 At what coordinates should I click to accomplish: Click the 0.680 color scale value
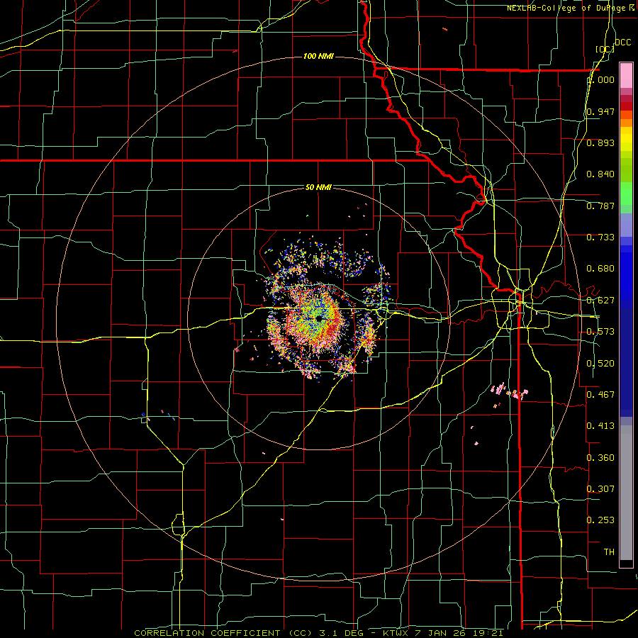[600, 269]
